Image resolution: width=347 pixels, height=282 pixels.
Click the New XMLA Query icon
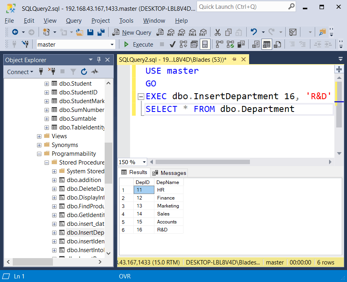click(192, 32)
